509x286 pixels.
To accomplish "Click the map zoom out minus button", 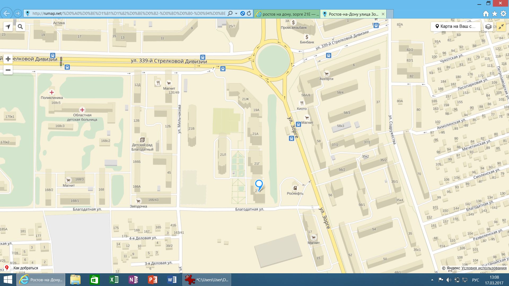I will pos(8,70).
